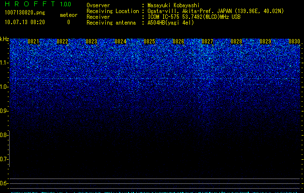304x193 pixels.
Task: Click the 0828 time marker
Action: (x=236, y=41)
